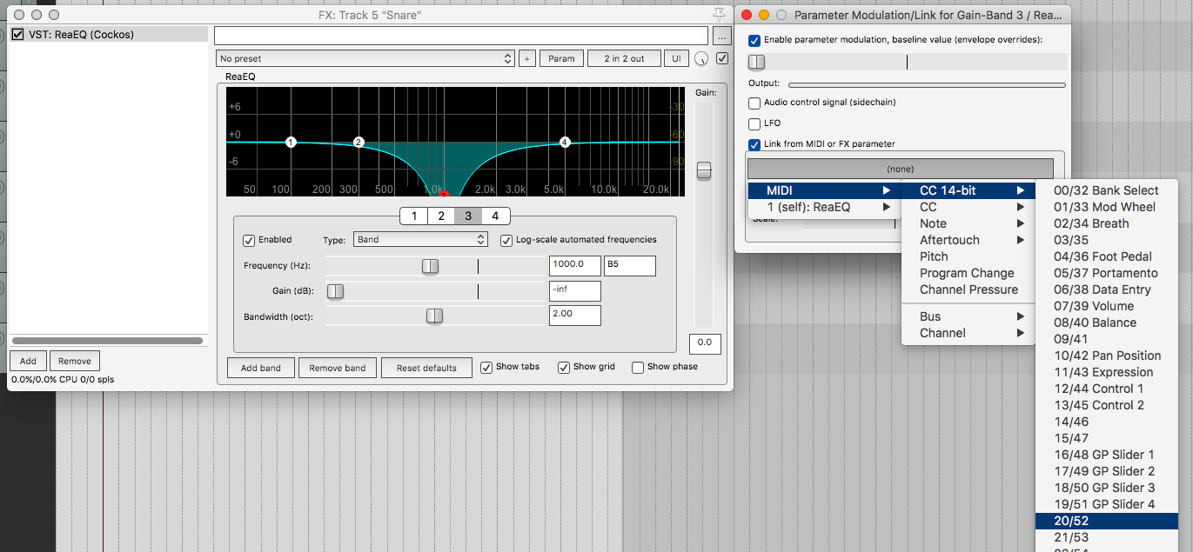Toggle Log-scale automated frequencies

click(506, 240)
